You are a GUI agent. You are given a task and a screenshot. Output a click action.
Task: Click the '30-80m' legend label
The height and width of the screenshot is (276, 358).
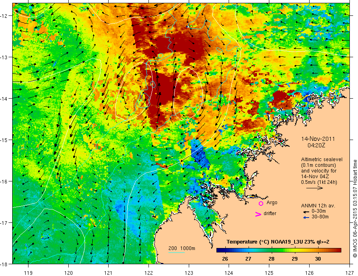coord(320,217)
